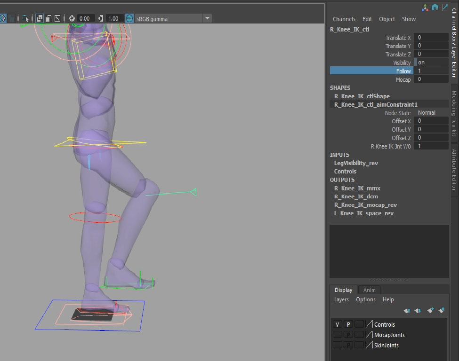The image size is (459, 361).
Task: Toggle visibility box of MocapJoints layer
Action: (338, 335)
